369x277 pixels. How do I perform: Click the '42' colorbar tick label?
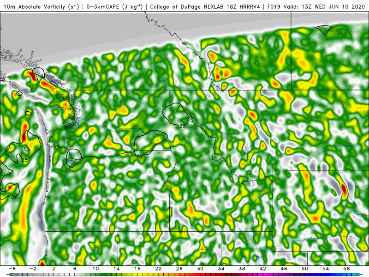pyautogui.click(x=263, y=269)
